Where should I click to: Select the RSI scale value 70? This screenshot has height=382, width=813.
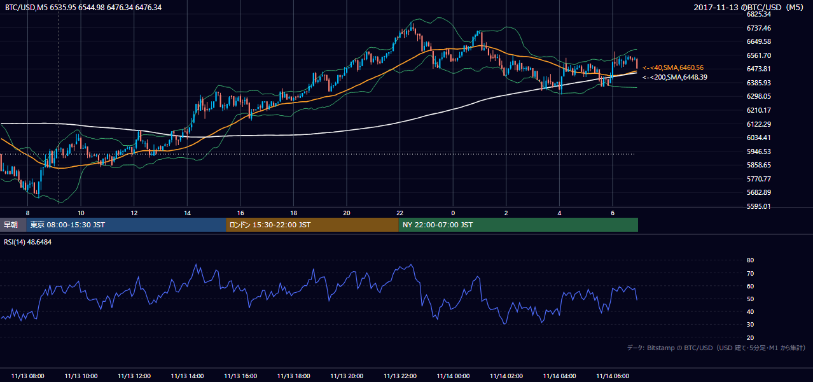coord(751,273)
